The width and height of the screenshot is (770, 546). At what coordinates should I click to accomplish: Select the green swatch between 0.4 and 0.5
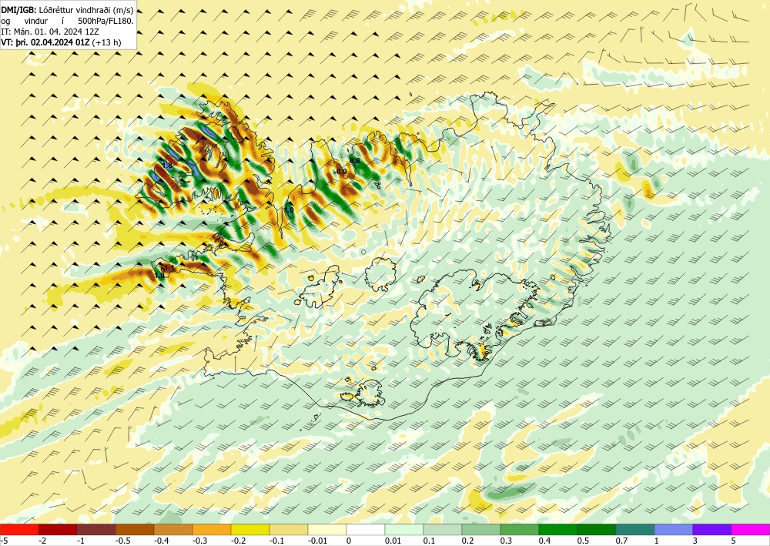[557, 530]
